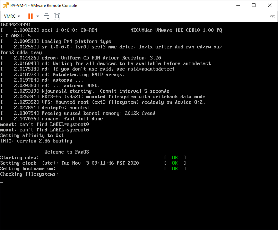Click the 'INIT: version 2.86 booting' line
The height and width of the screenshot is (230, 278).
click(36, 141)
